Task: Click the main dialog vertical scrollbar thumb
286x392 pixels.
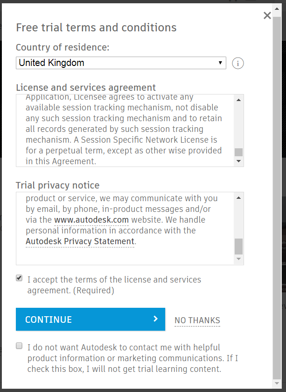Action: tap(277, 198)
